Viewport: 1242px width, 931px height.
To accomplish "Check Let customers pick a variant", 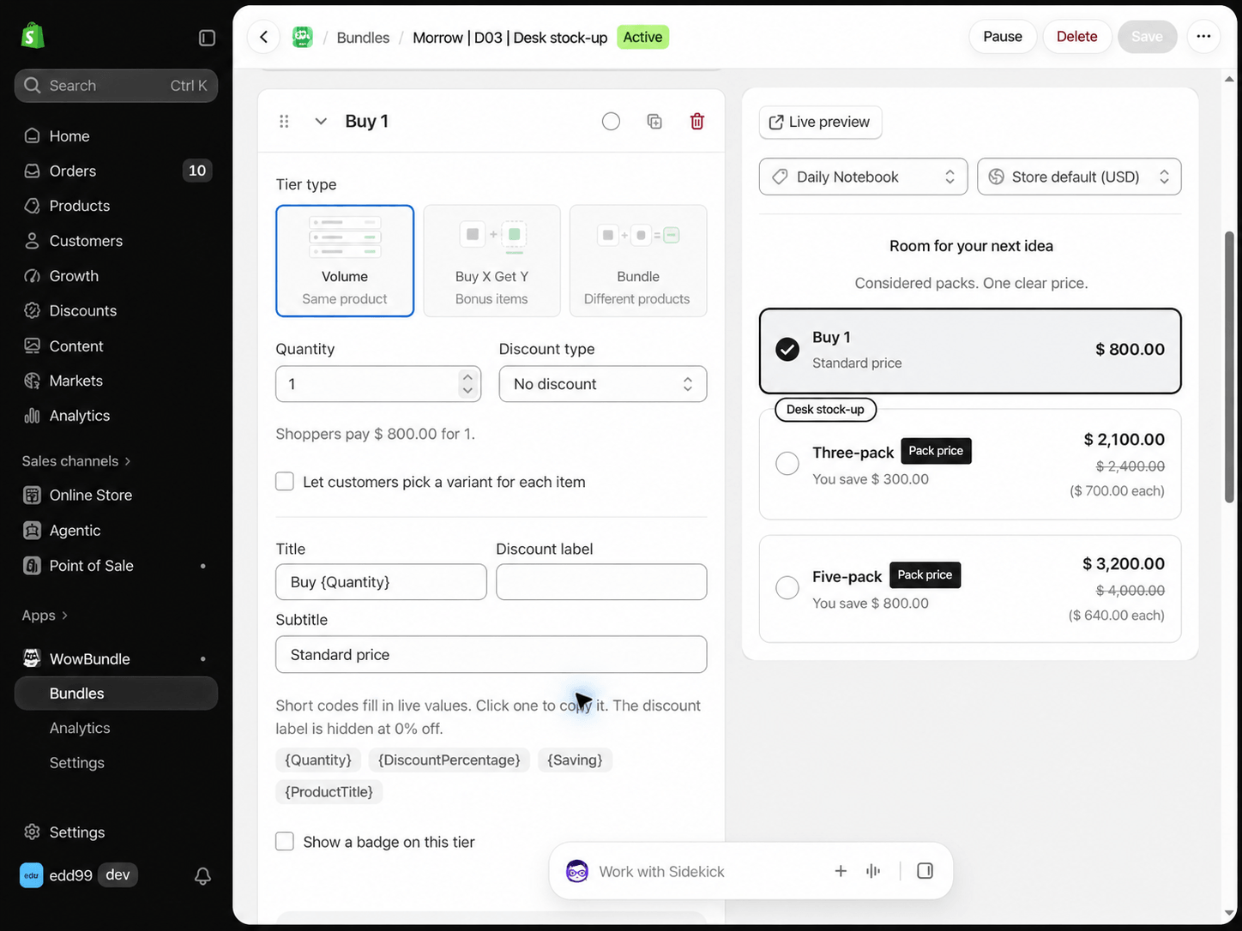I will click(285, 482).
